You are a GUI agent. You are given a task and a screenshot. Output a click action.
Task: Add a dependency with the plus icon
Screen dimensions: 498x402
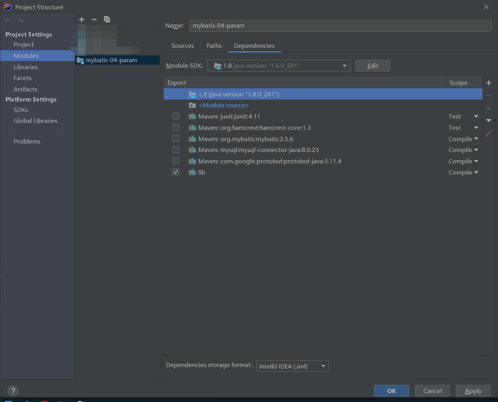tap(489, 83)
